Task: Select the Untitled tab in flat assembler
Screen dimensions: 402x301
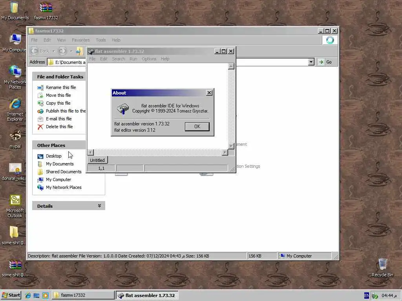Action: pyautogui.click(x=97, y=160)
